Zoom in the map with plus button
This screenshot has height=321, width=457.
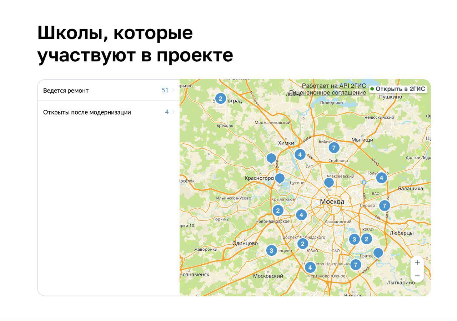click(417, 263)
